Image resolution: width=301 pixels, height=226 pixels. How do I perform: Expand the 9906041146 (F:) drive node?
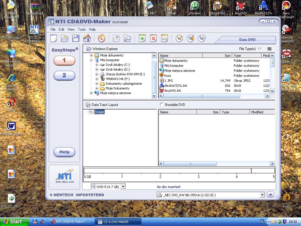97,79
